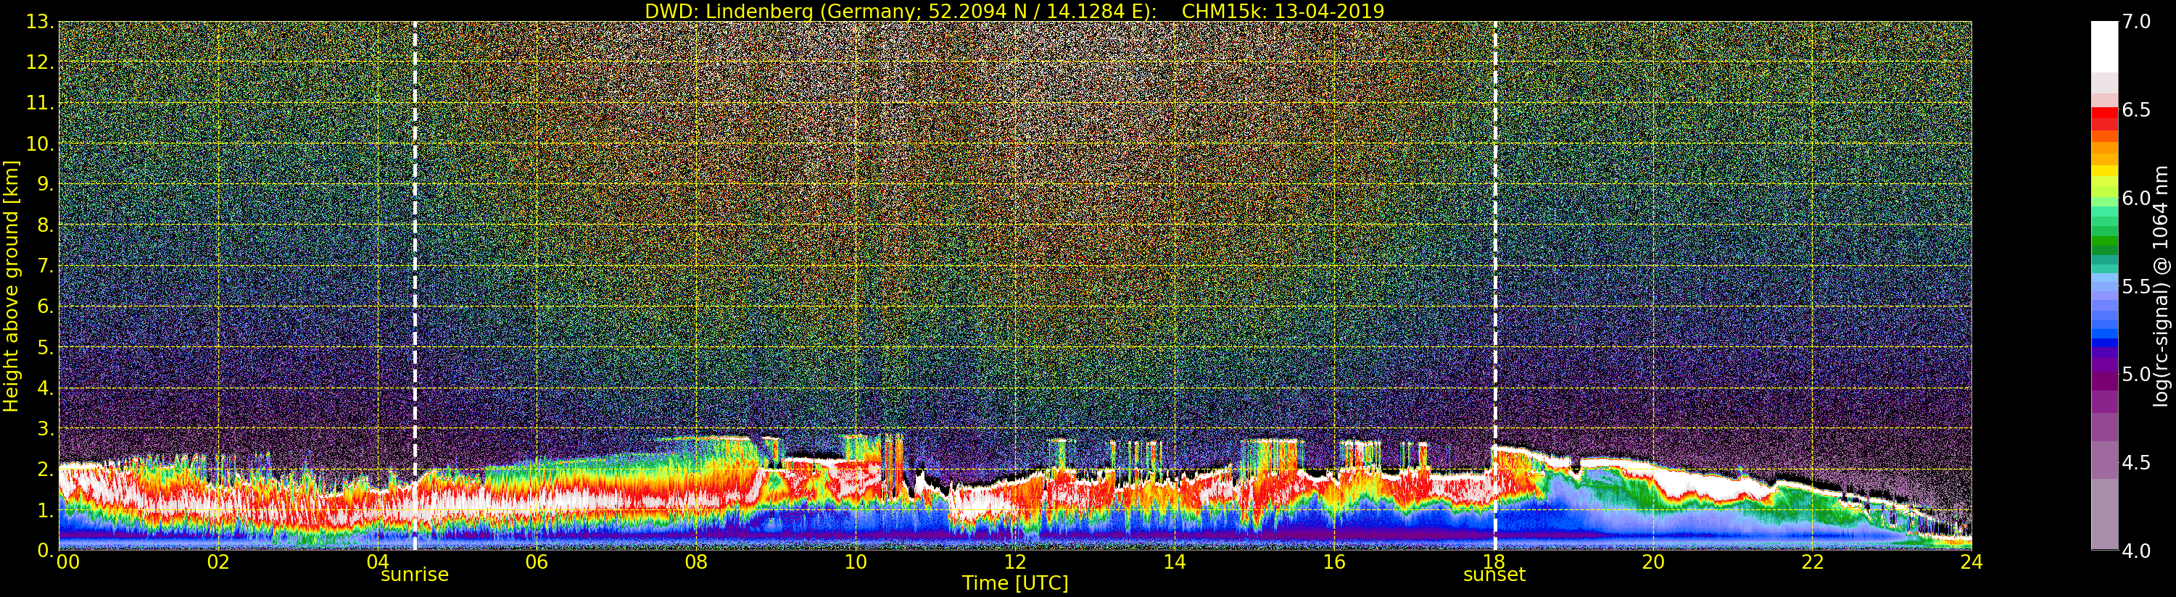
Task: Click the "3." height axis tick label
Action: click(46, 428)
